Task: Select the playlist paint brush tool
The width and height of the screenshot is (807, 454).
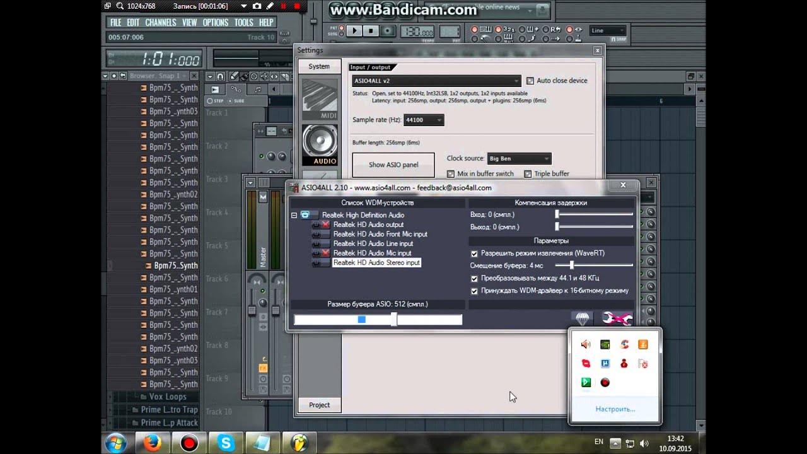Action: (244, 76)
